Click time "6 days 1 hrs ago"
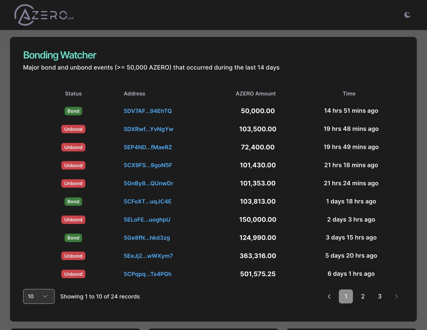The width and height of the screenshot is (427, 330). [351, 274]
